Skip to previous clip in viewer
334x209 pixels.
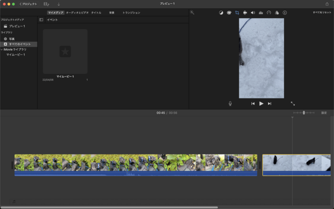253,103
